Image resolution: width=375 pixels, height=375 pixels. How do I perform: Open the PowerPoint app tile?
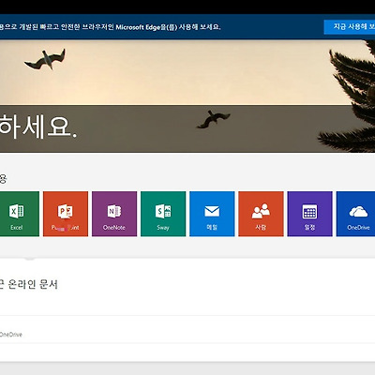pos(66,214)
